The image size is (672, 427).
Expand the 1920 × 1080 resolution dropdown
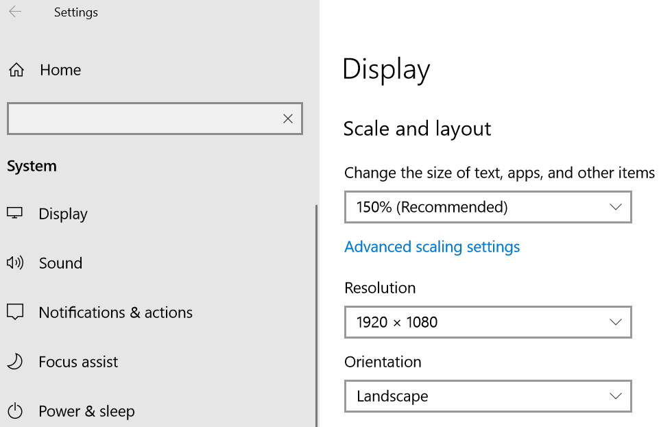click(x=487, y=322)
